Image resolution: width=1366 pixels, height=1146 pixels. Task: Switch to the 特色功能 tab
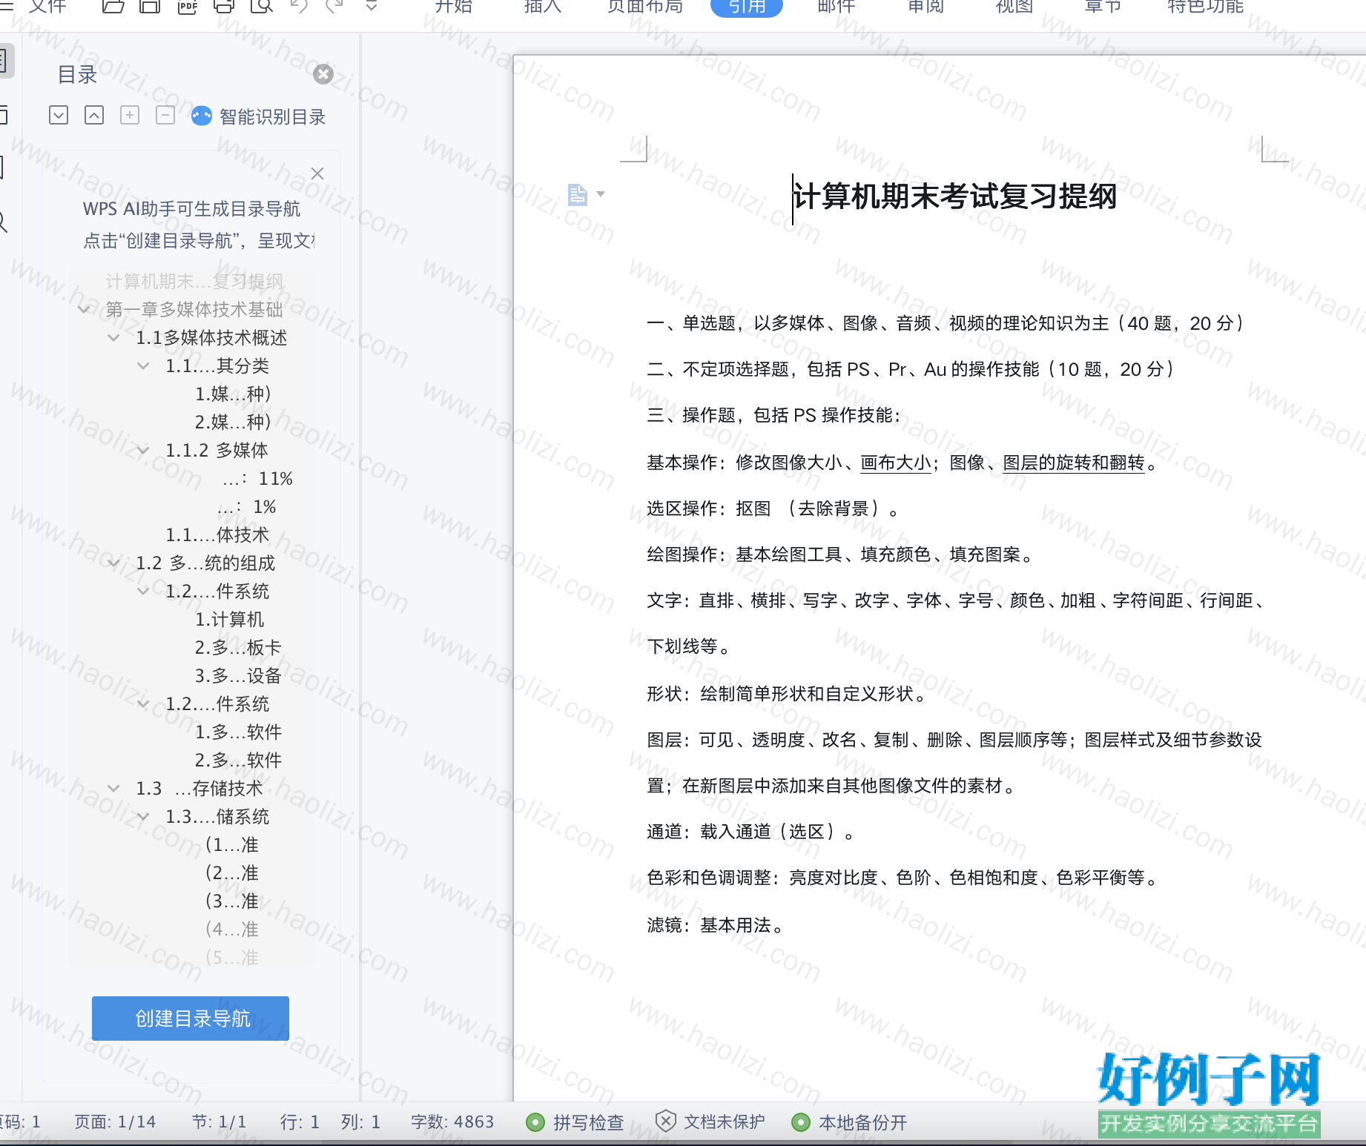[1205, 7]
